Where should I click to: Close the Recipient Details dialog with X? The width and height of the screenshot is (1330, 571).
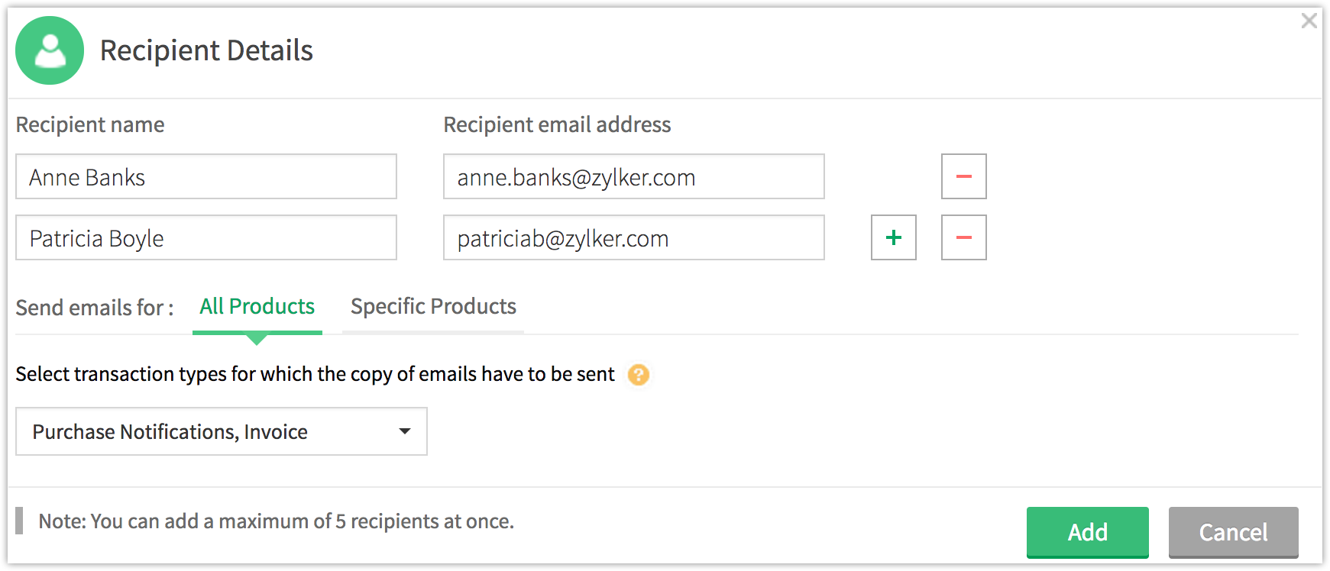(1309, 21)
